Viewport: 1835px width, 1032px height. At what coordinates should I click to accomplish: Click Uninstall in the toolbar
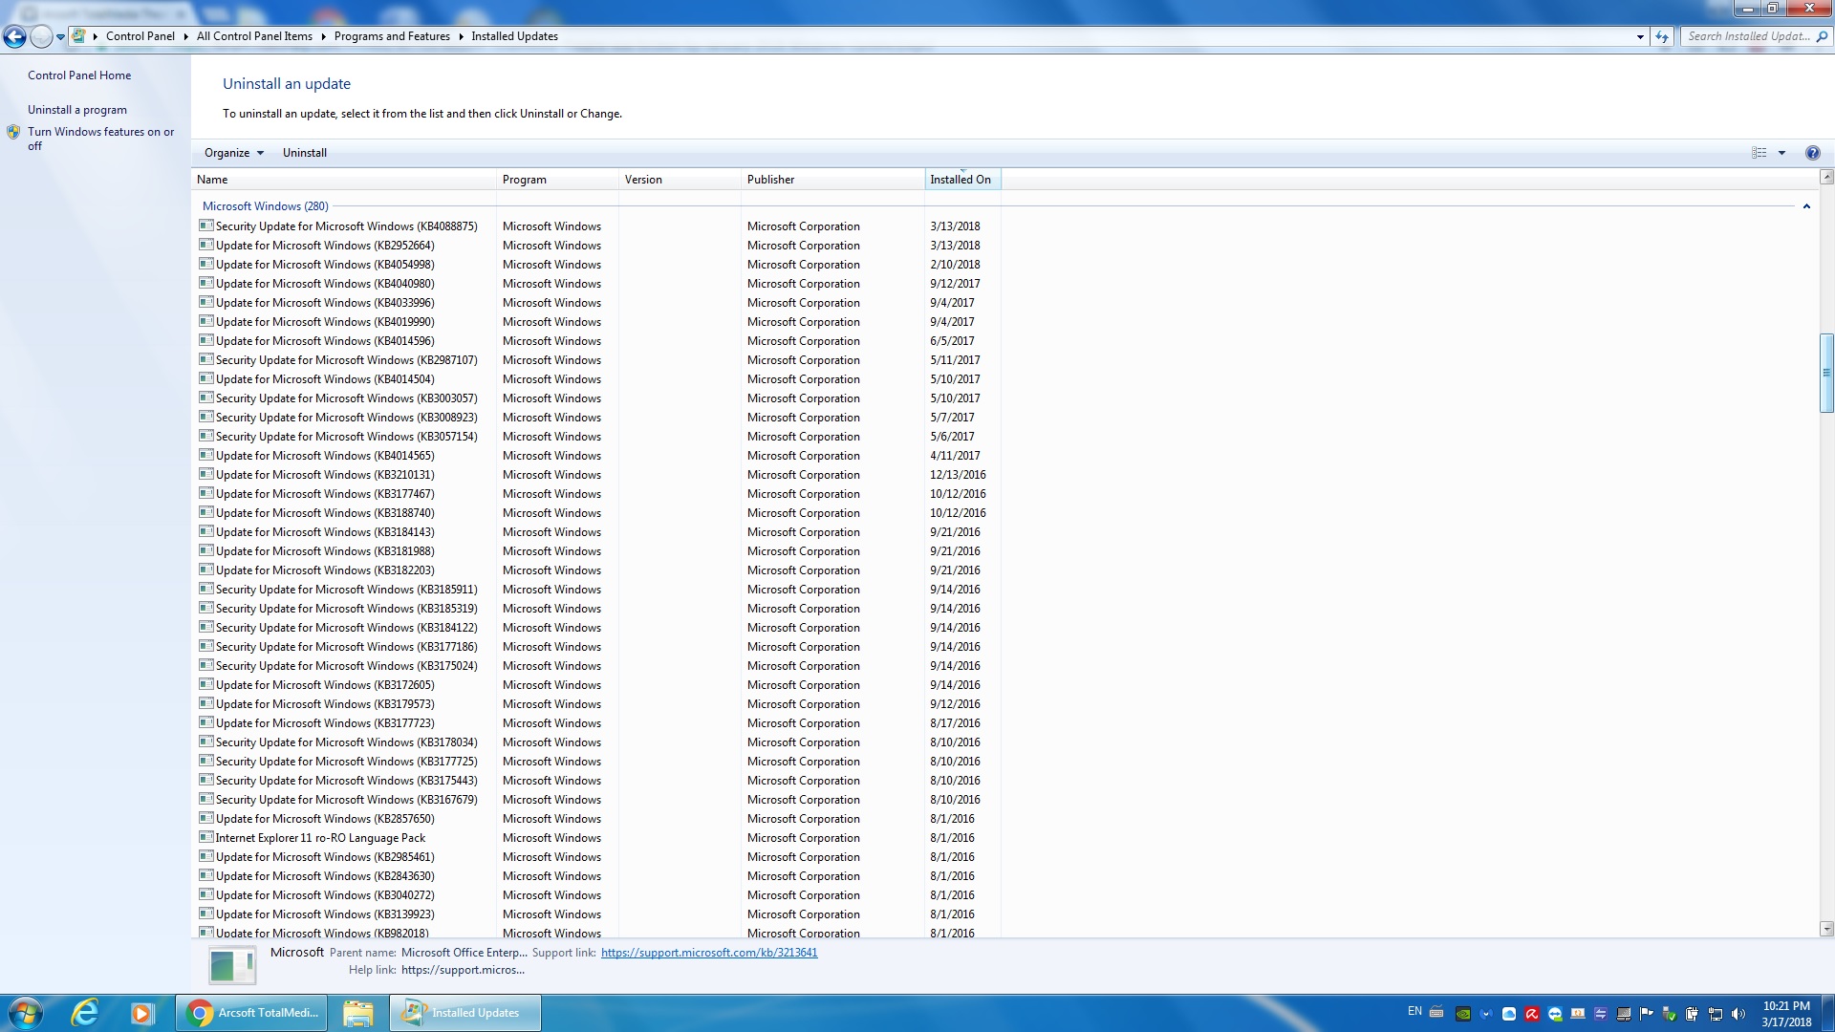304,153
